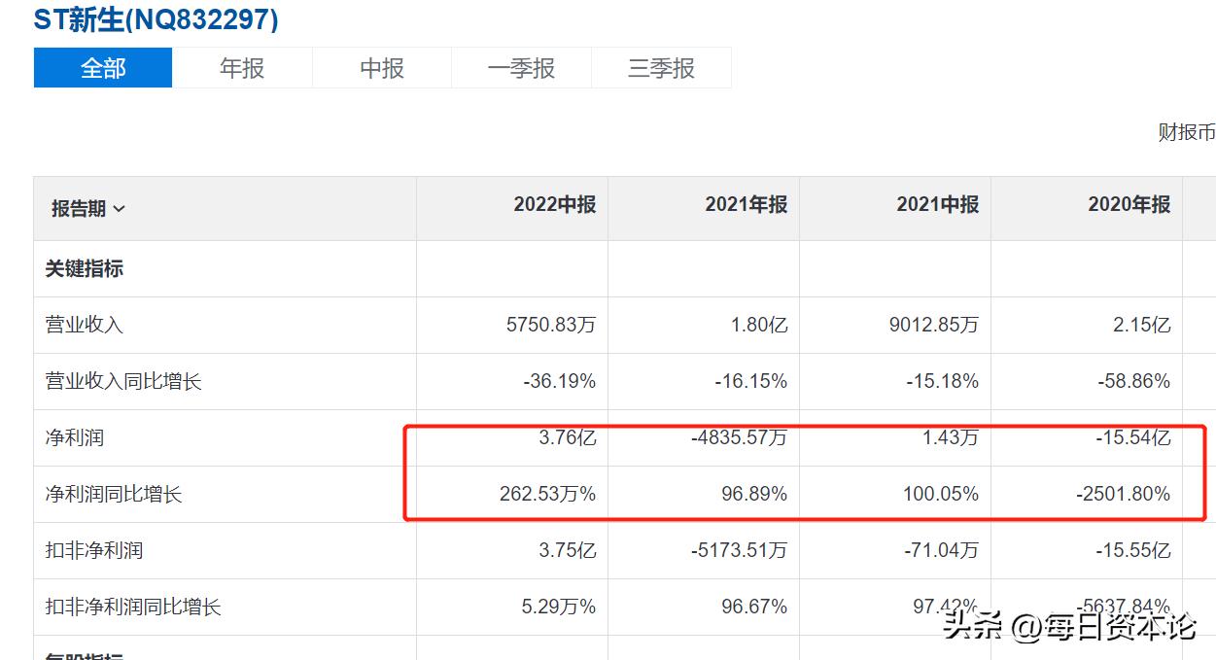Select the 2020年报 column header
This screenshot has width=1216, height=660.
(1129, 204)
